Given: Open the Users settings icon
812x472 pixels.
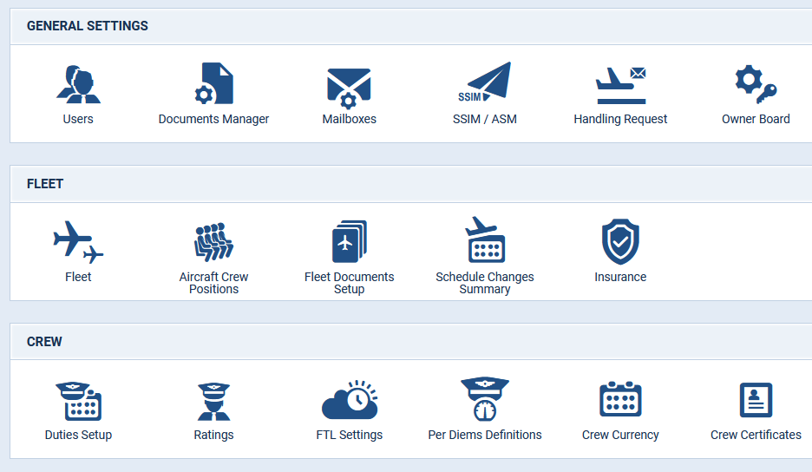Looking at the screenshot, I should click(x=78, y=84).
